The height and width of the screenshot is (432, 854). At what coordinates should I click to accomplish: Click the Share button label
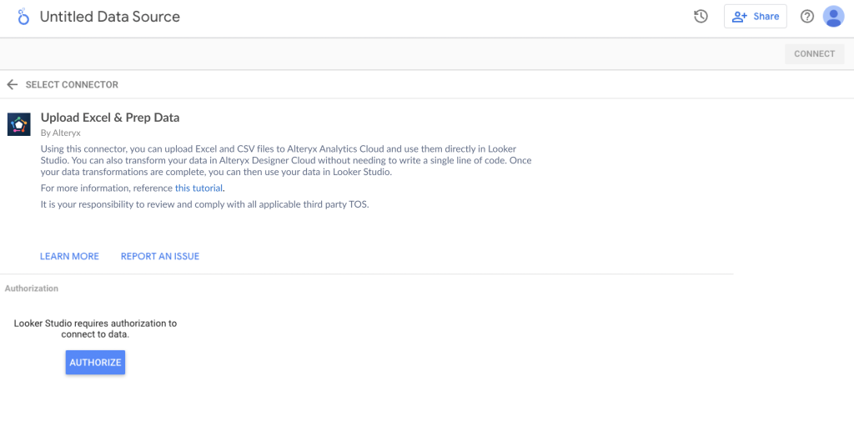pyautogui.click(x=766, y=17)
